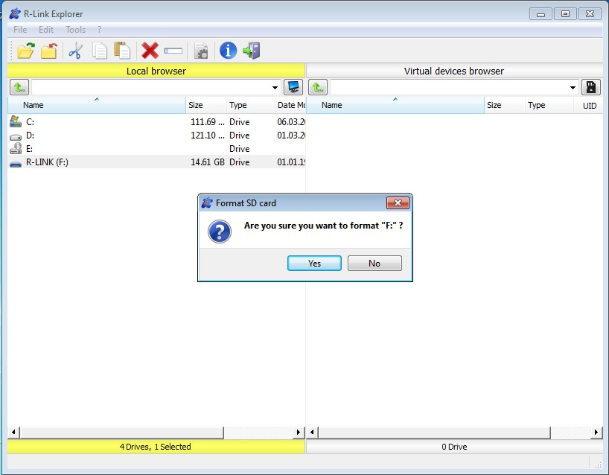The image size is (609, 475).
Task: Click Virtual devices scrollbar right arrow
Action: coord(596,432)
